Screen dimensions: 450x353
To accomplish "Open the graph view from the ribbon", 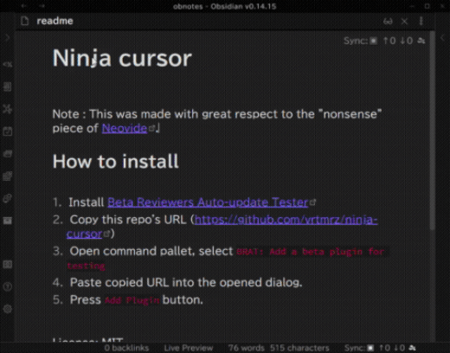I will (7, 109).
